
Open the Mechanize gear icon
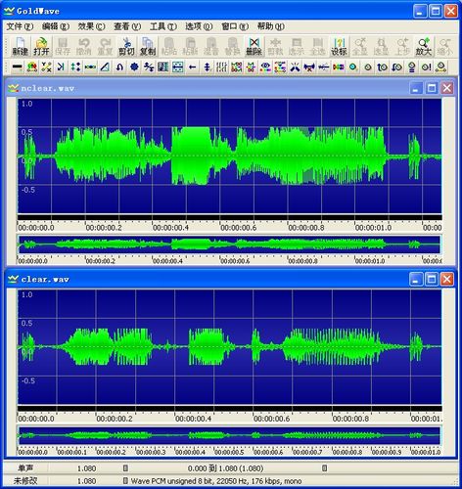pos(134,67)
